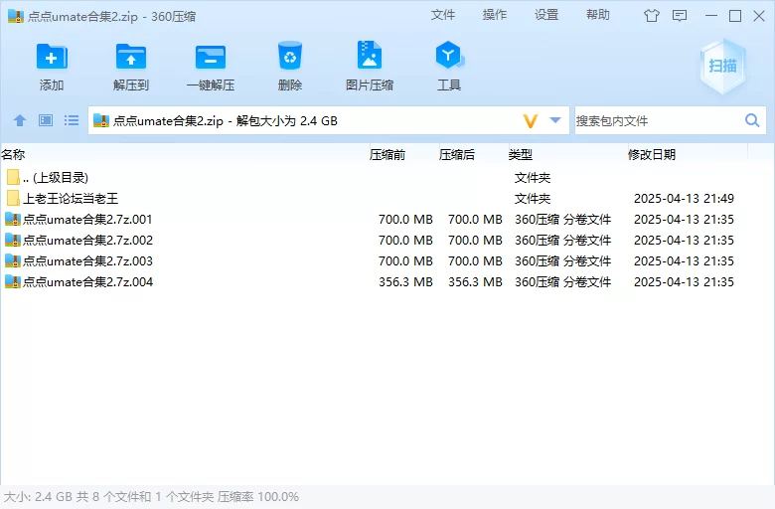Open the 文件 menu
This screenshot has width=775, height=509.
coord(442,15)
